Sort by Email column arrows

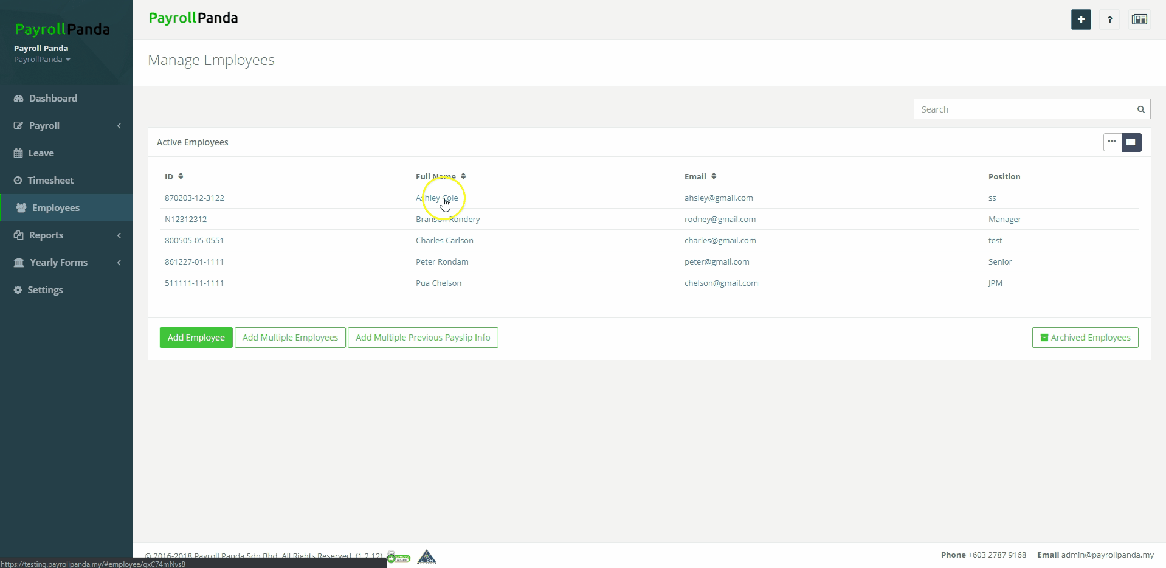[x=714, y=176]
